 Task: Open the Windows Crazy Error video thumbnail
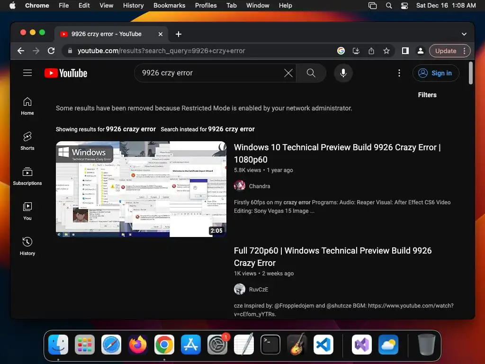(x=141, y=189)
